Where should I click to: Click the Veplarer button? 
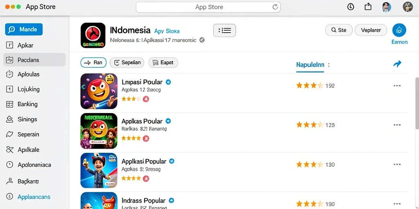pyautogui.click(x=371, y=30)
